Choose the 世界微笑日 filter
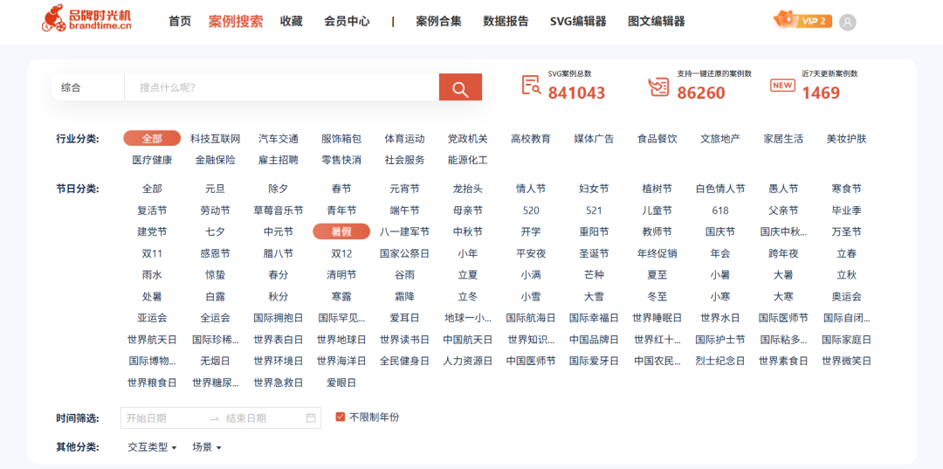 847,361
